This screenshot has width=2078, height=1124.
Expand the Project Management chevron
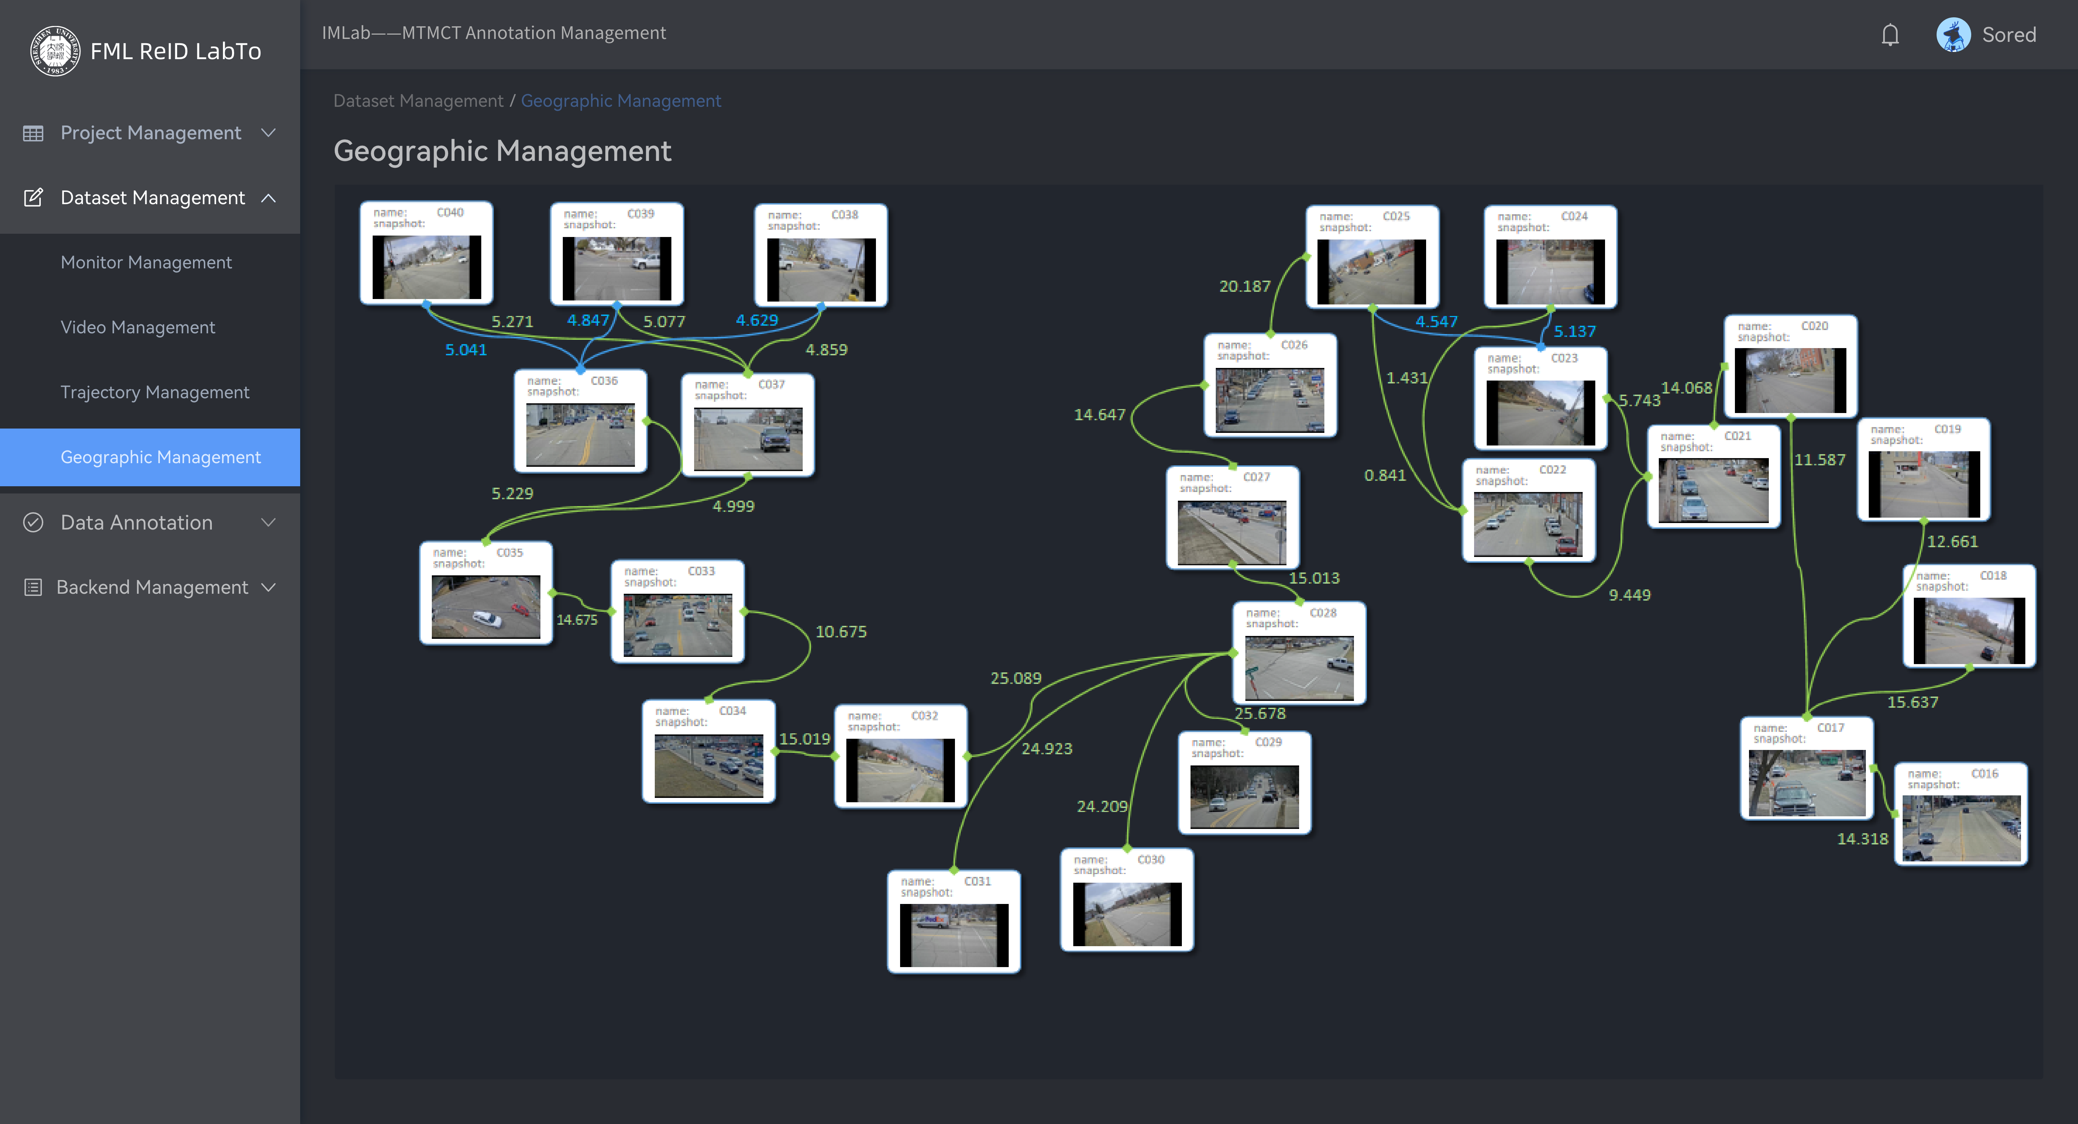[269, 132]
